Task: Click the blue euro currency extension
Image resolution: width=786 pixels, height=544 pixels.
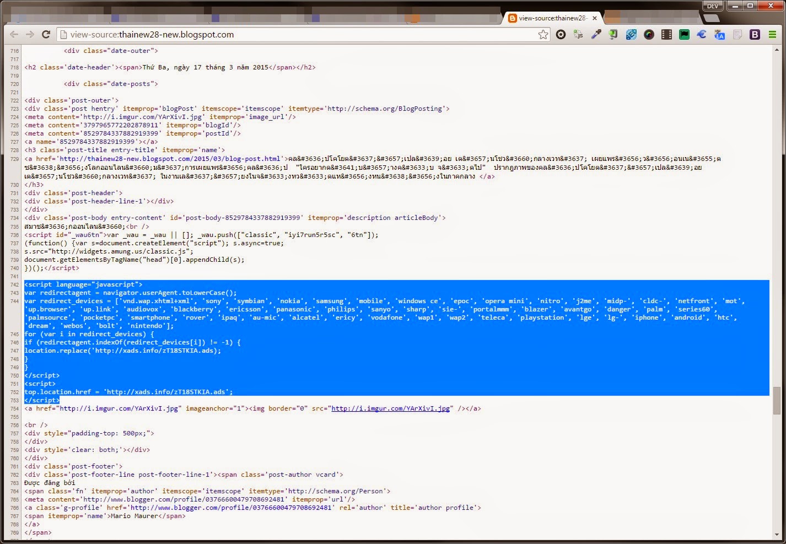Action: (702, 34)
